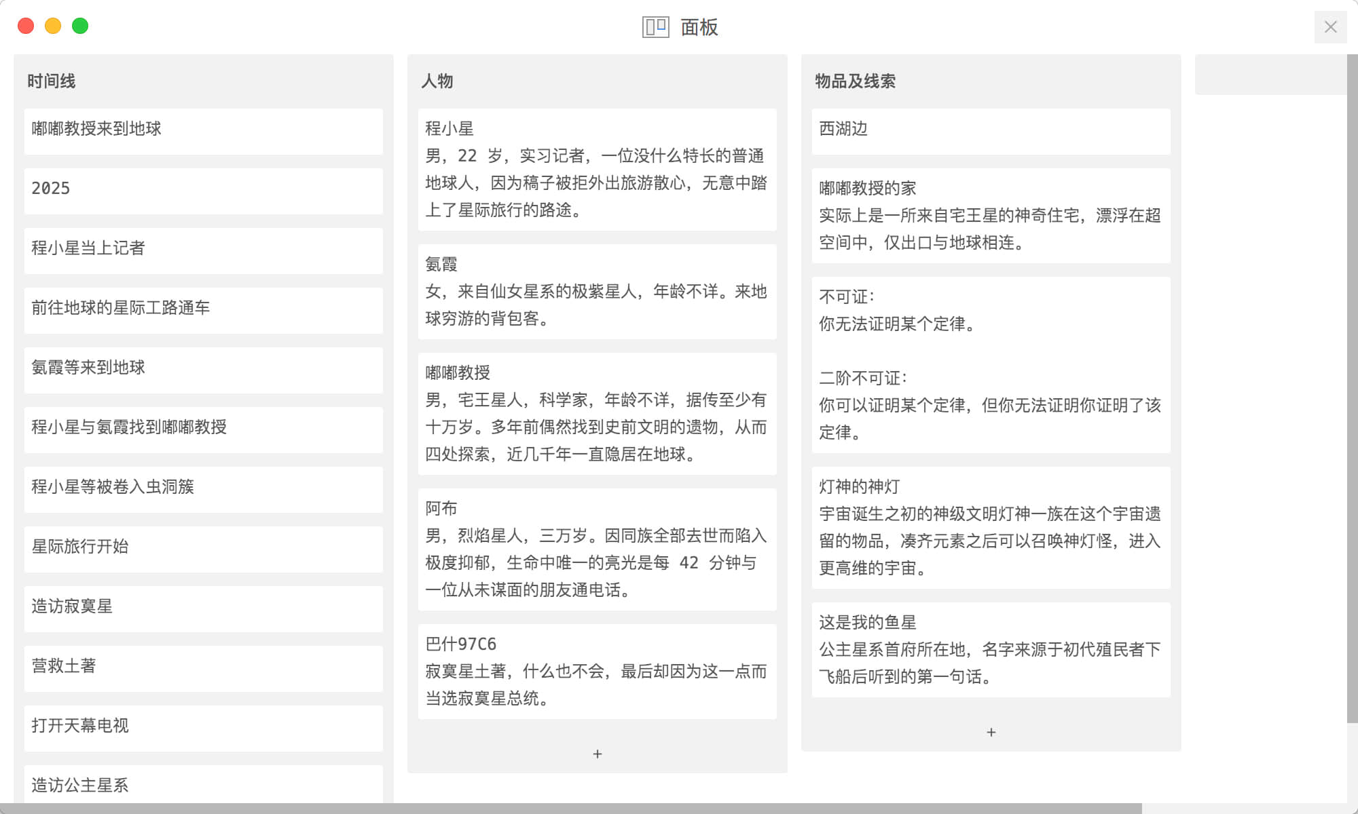This screenshot has height=814, width=1358.
Task: Open the card 造访公主星系
Action: point(204,785)
